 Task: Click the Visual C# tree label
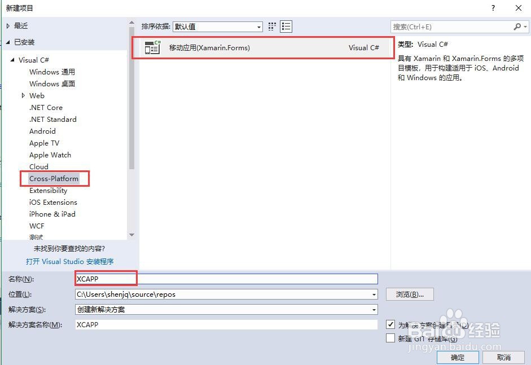click(x=34, y=60)
